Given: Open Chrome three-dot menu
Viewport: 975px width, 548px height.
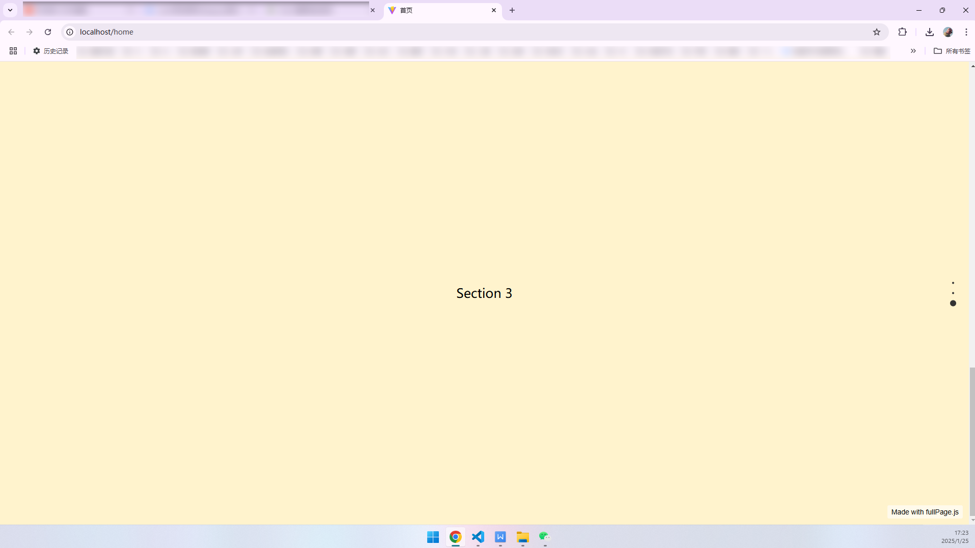Looking at the screenshot, I should 966,32.
